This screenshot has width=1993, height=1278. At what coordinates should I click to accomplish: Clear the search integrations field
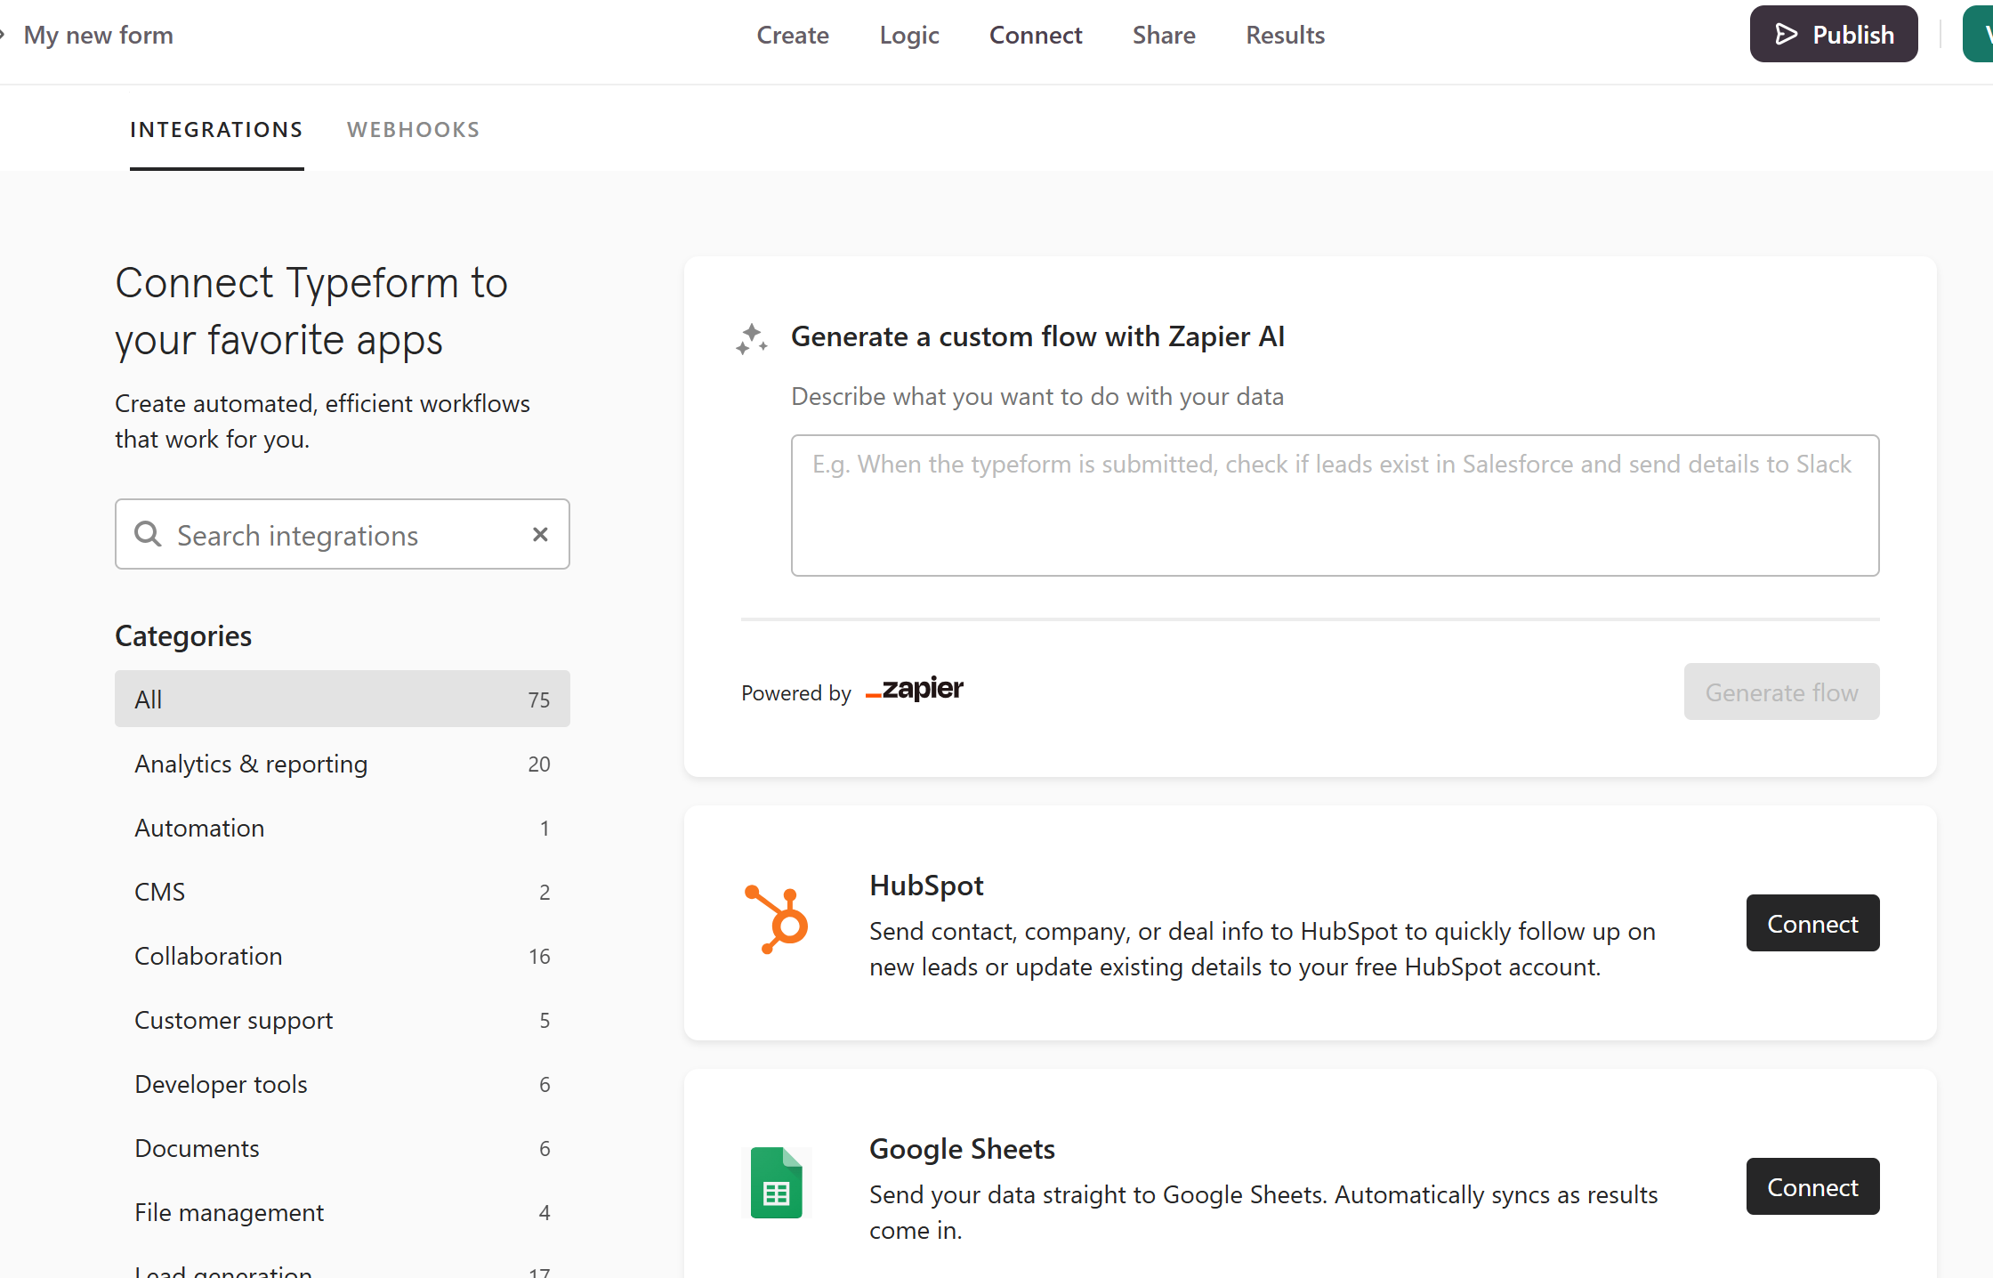(540, 534)
